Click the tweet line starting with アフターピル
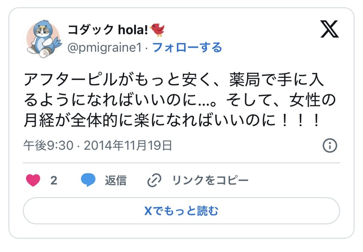This screenshot has height=252, width=363. [174, 80]
